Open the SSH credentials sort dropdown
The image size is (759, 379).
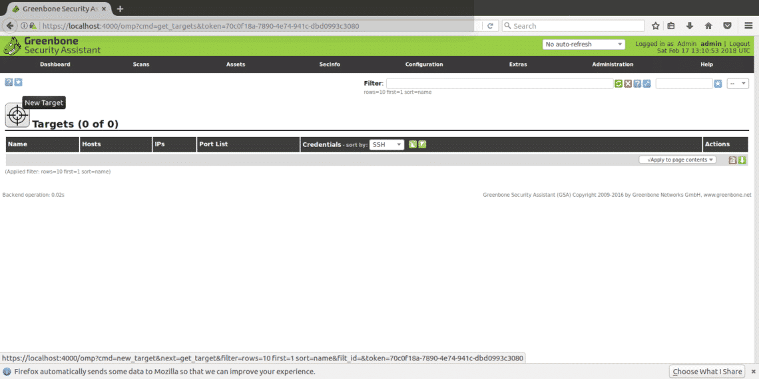pyautogui.click(x=387, y=144)
